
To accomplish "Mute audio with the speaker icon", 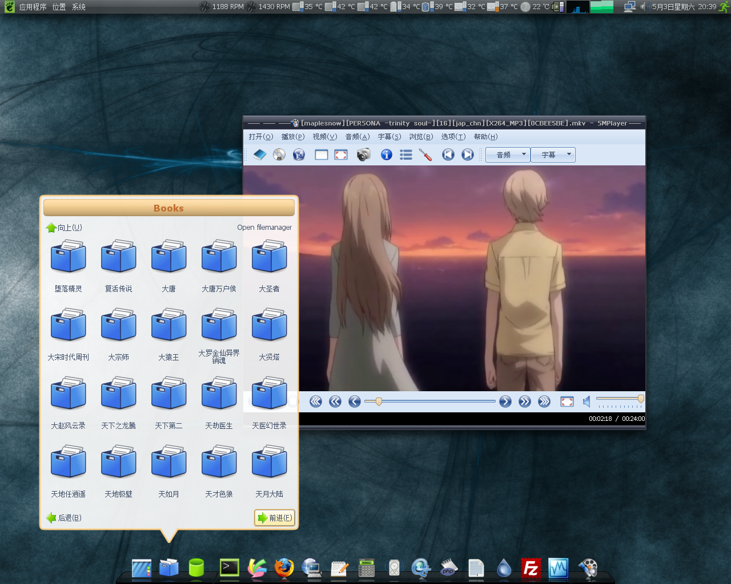I will click(587, 401).
